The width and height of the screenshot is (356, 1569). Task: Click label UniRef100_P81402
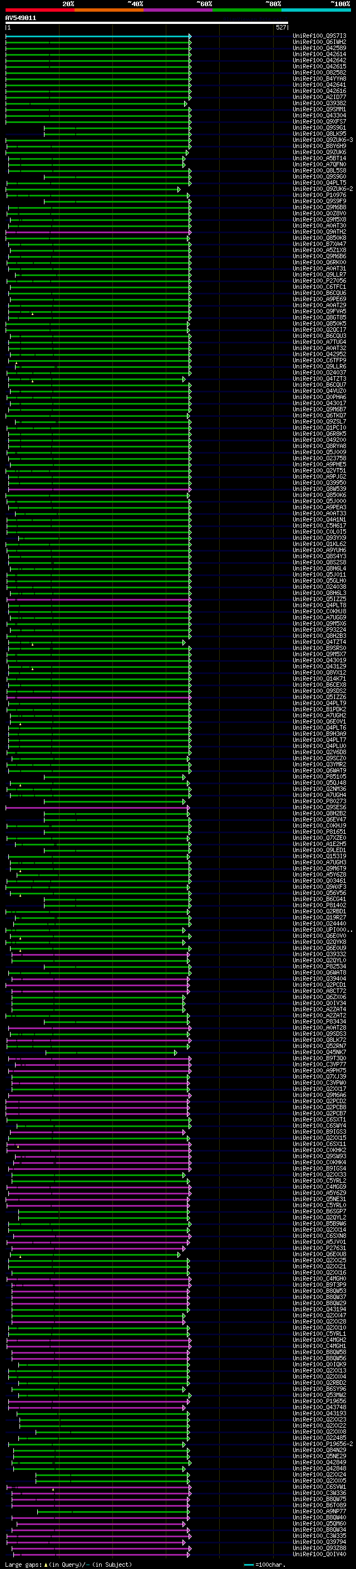(x=319, y=905)
